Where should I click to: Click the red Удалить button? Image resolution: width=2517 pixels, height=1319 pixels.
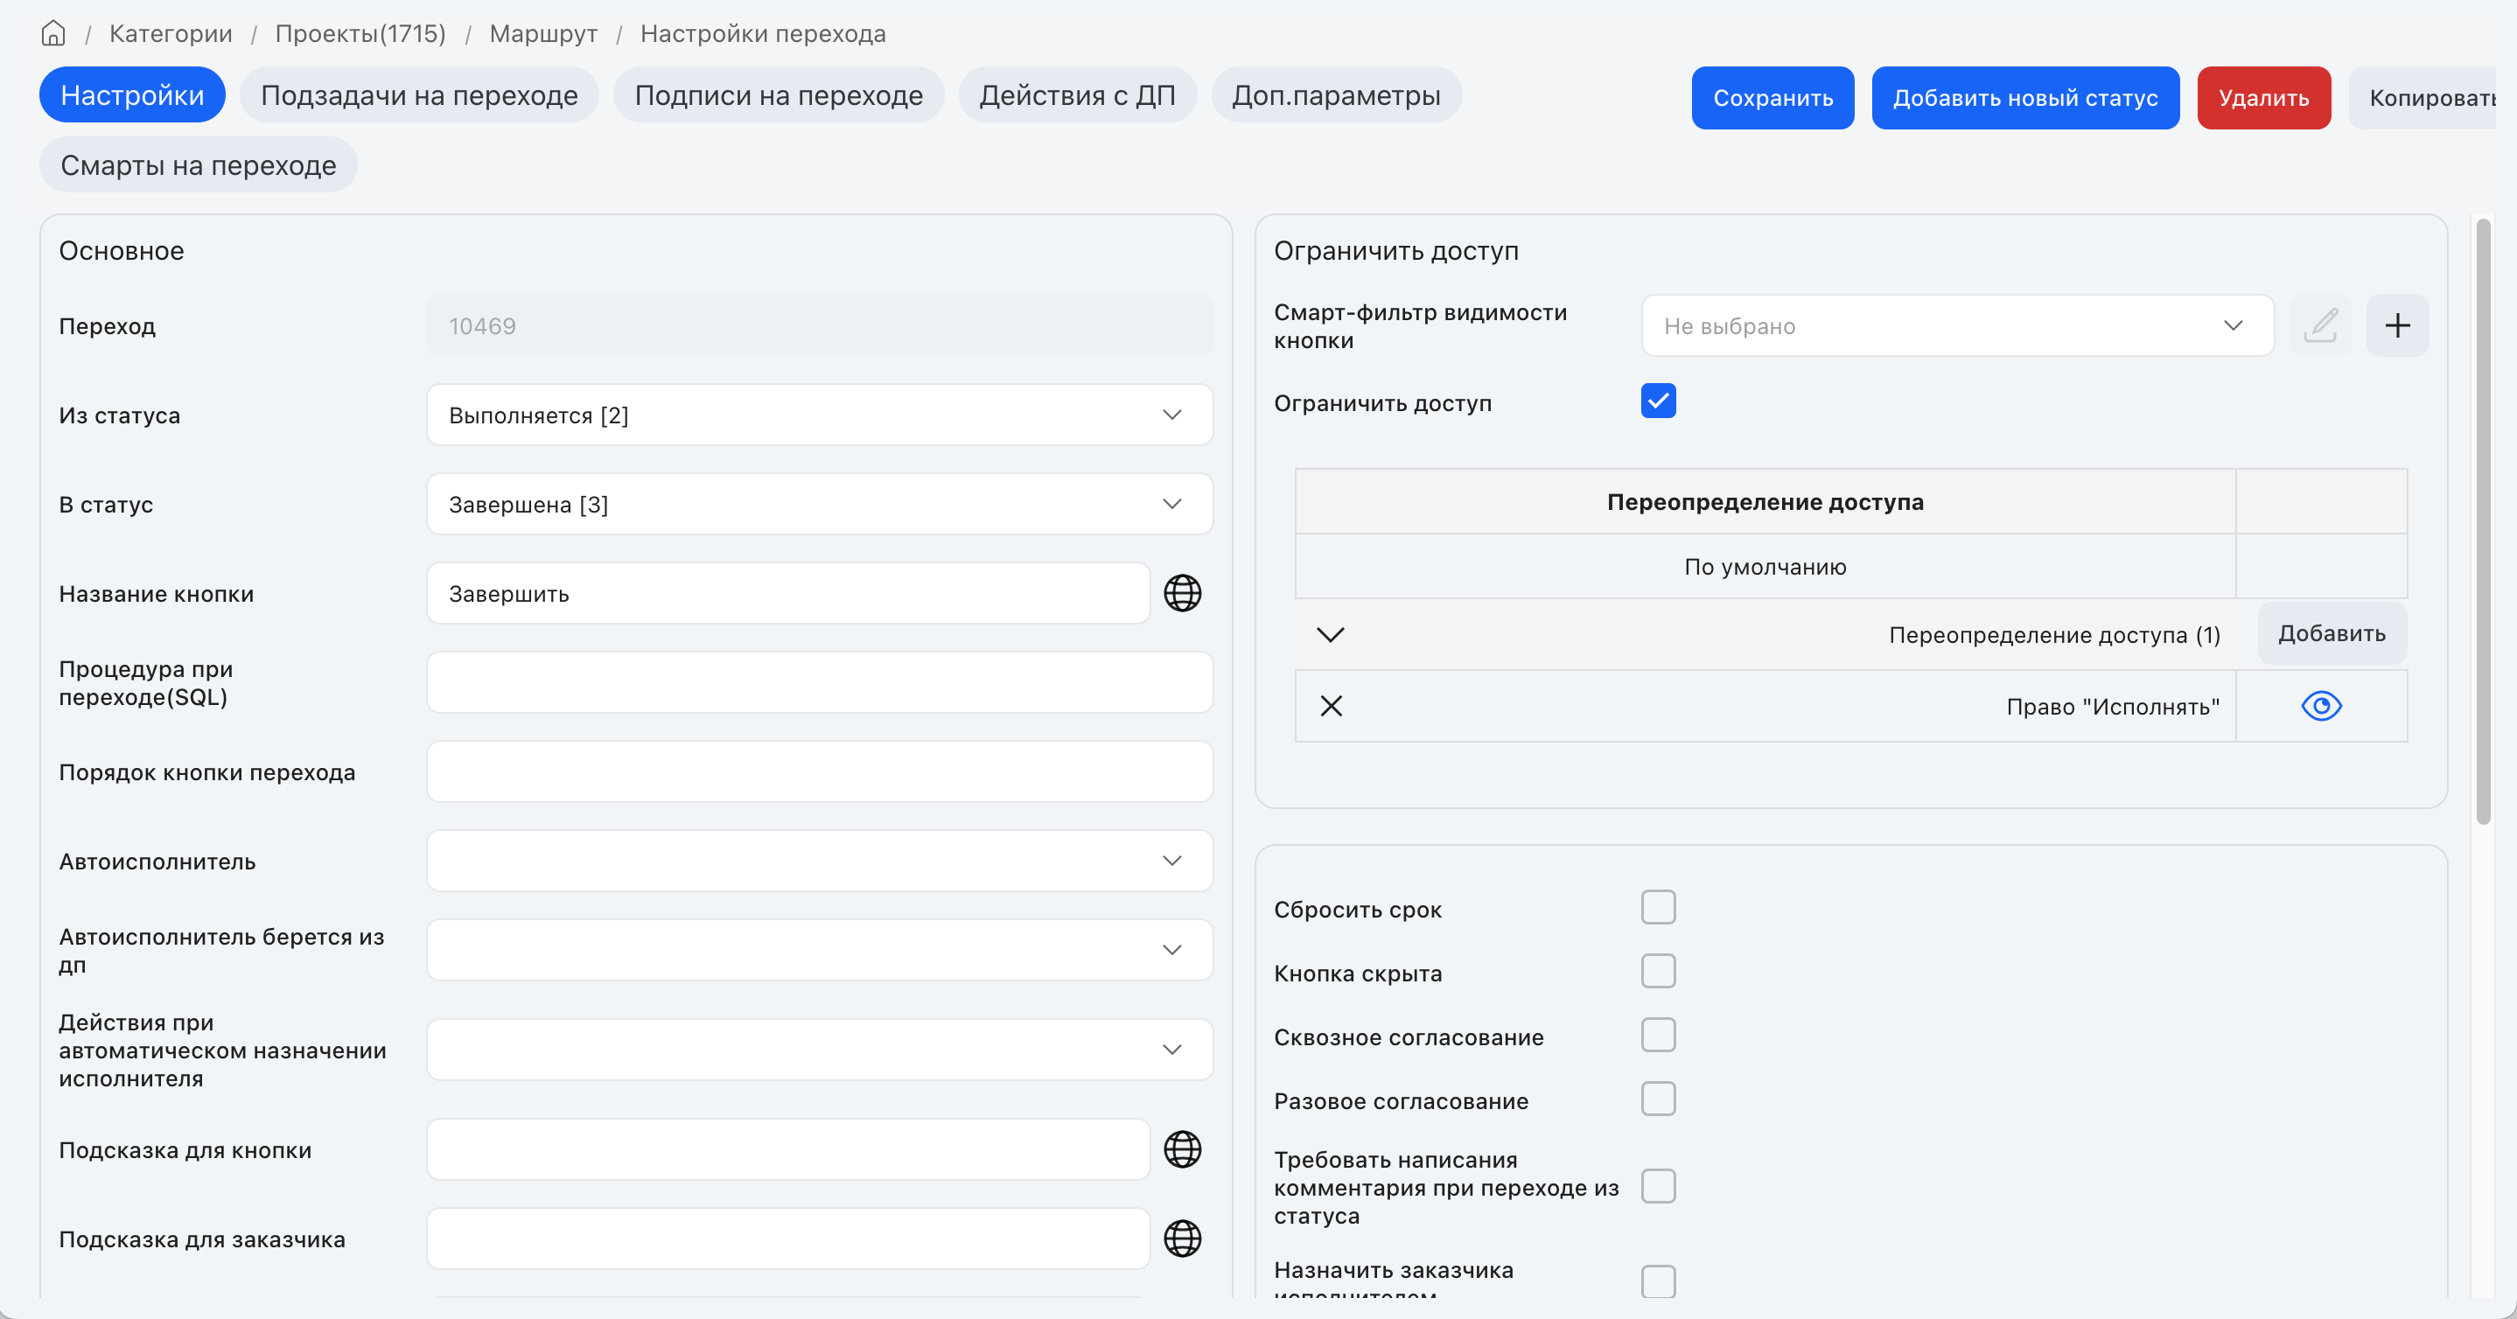2263,98
